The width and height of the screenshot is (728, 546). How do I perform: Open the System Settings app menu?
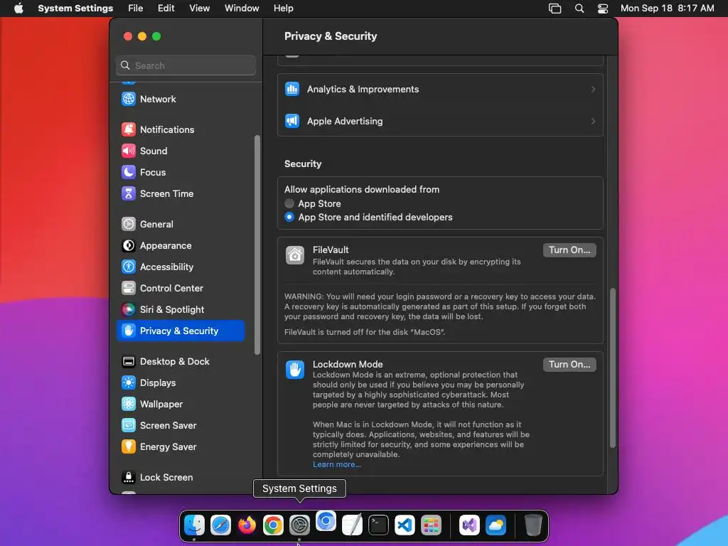click(x=75, y=9)
